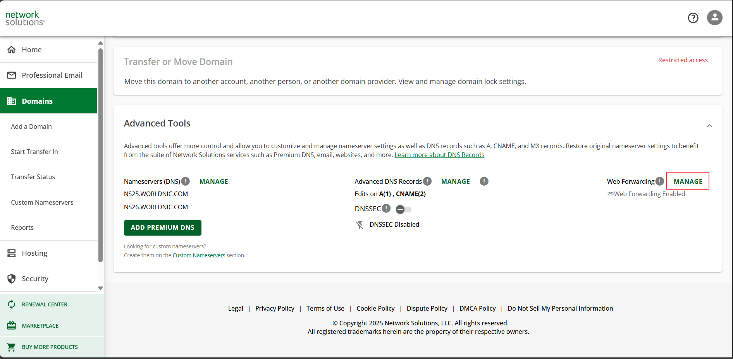Open the user account profile icon
733x359 pixels.
[x=714, y=18]
